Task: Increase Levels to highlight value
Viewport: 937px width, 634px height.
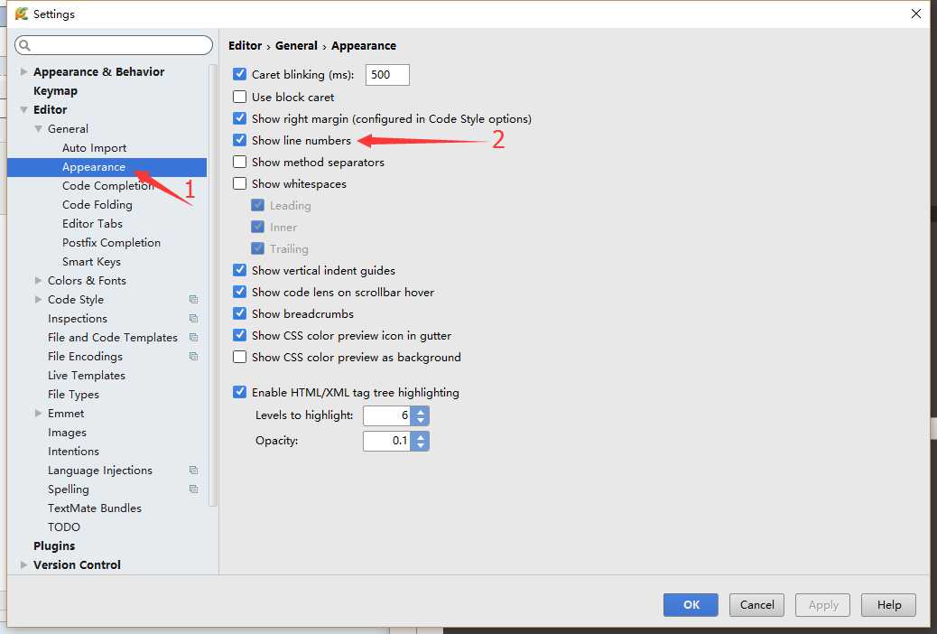Action: pos(421,411)
